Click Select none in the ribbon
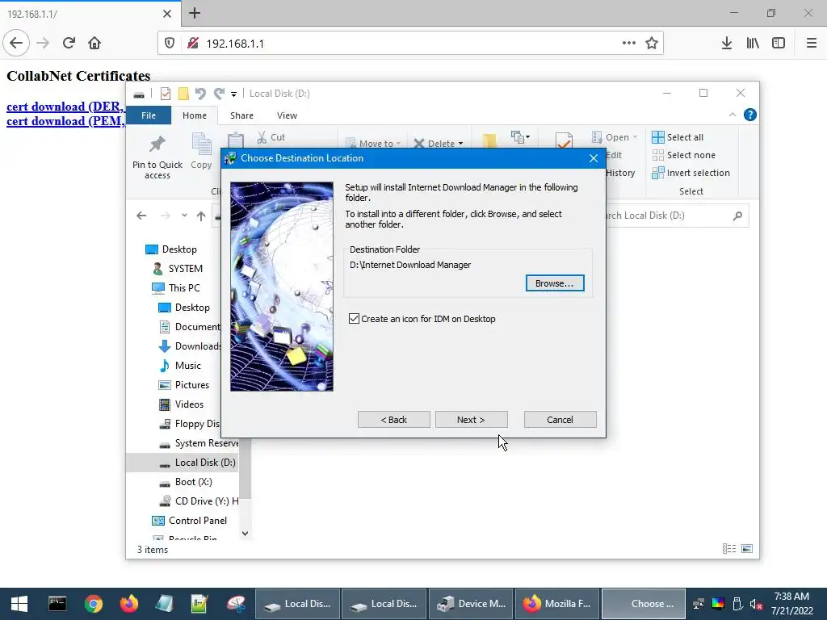The width and height of the screenshot is (827, 620). coord(684,155)
